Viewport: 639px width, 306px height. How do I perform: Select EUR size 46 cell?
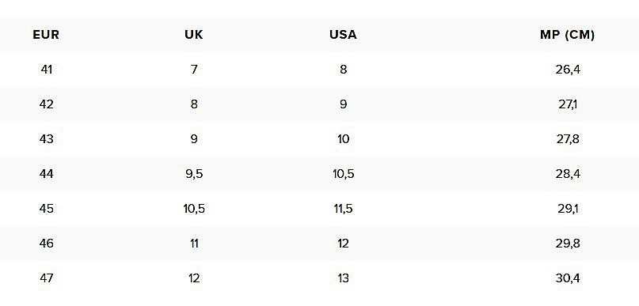point(47,244)
